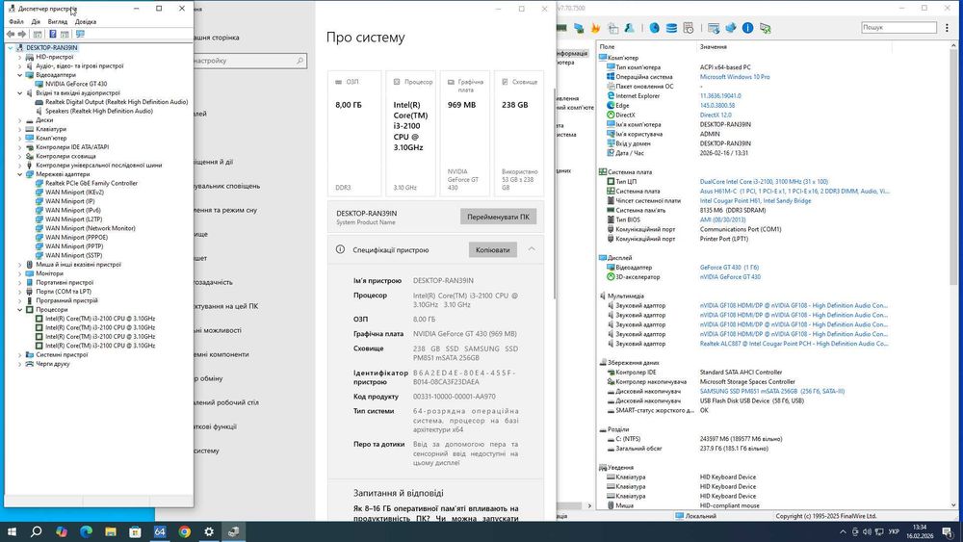This screenshot has height=542, width=963.
Task: Click the user silhouette icon in AIDA64 toolbar
Action: click(x=630, y=28)
